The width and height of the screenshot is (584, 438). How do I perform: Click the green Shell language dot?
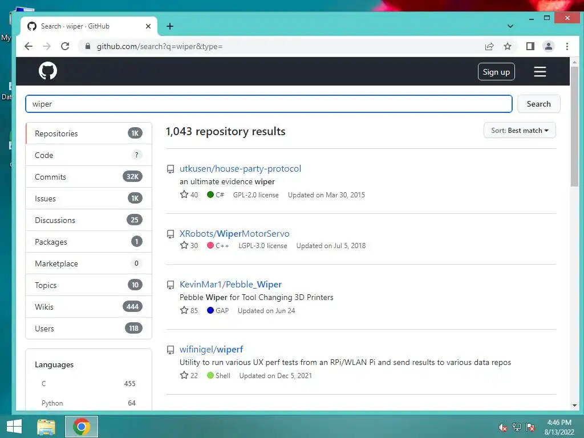(210, 375)
